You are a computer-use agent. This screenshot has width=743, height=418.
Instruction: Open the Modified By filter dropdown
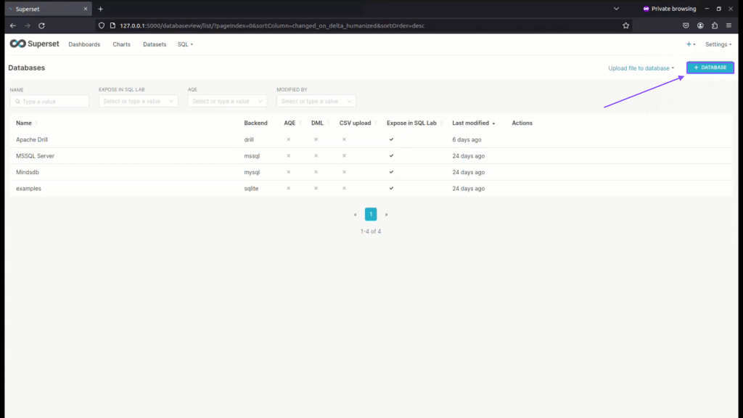click(x=316, y=102)
